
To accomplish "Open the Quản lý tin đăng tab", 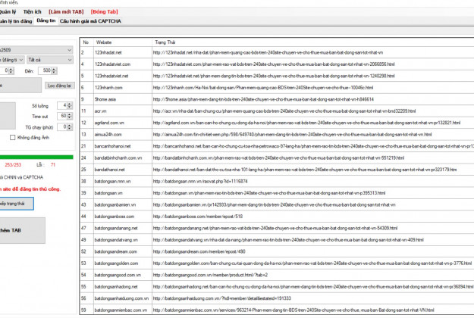I will pyautogui.click(x=16, y=21).
